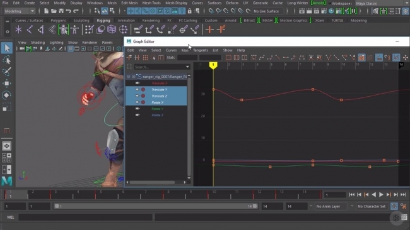Open Graph Editor Curves menu

coord(171,50)
